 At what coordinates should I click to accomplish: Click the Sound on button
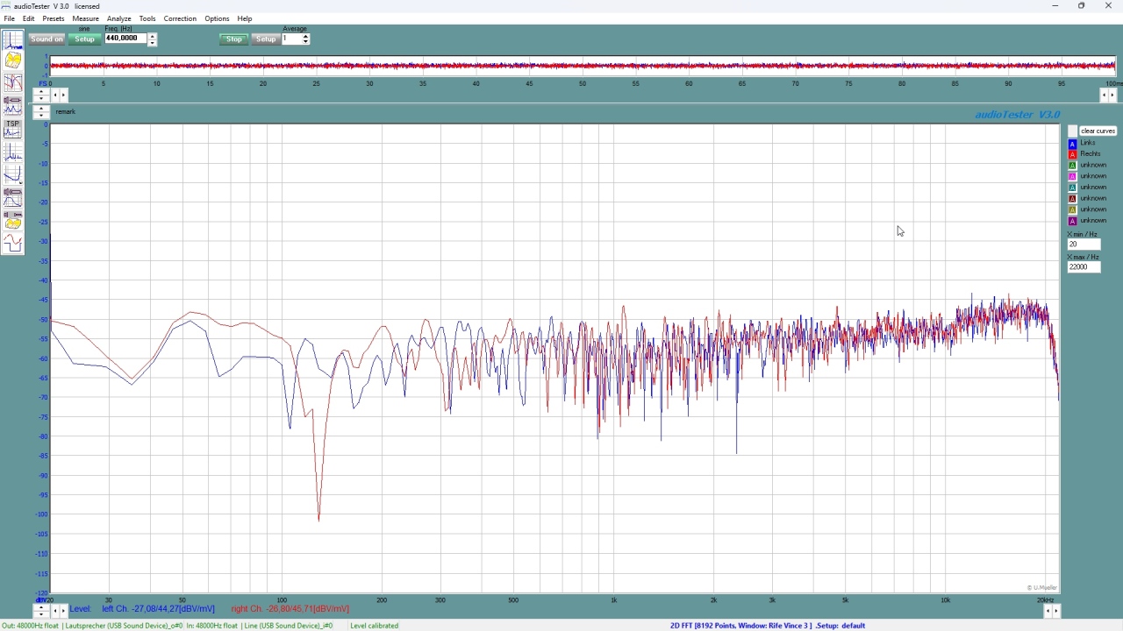point(46,39)
